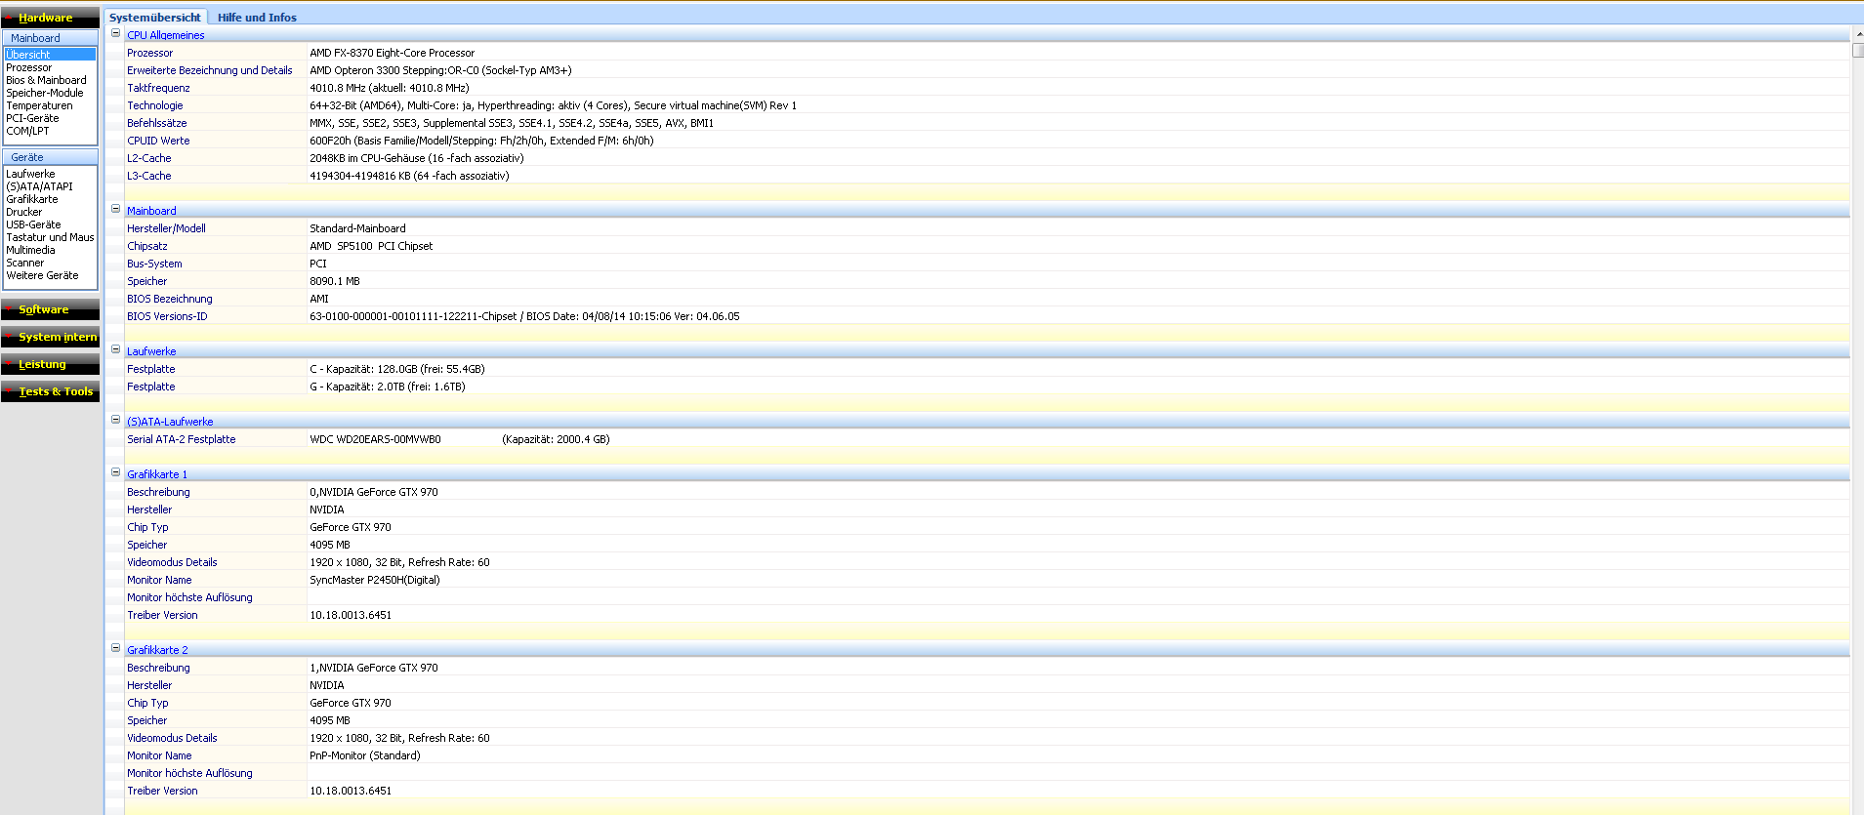Image resolution: width=1864 pixels, height=815 pixels.
Task: Select COM/LPT in sidebar
Action: (27, 131)
